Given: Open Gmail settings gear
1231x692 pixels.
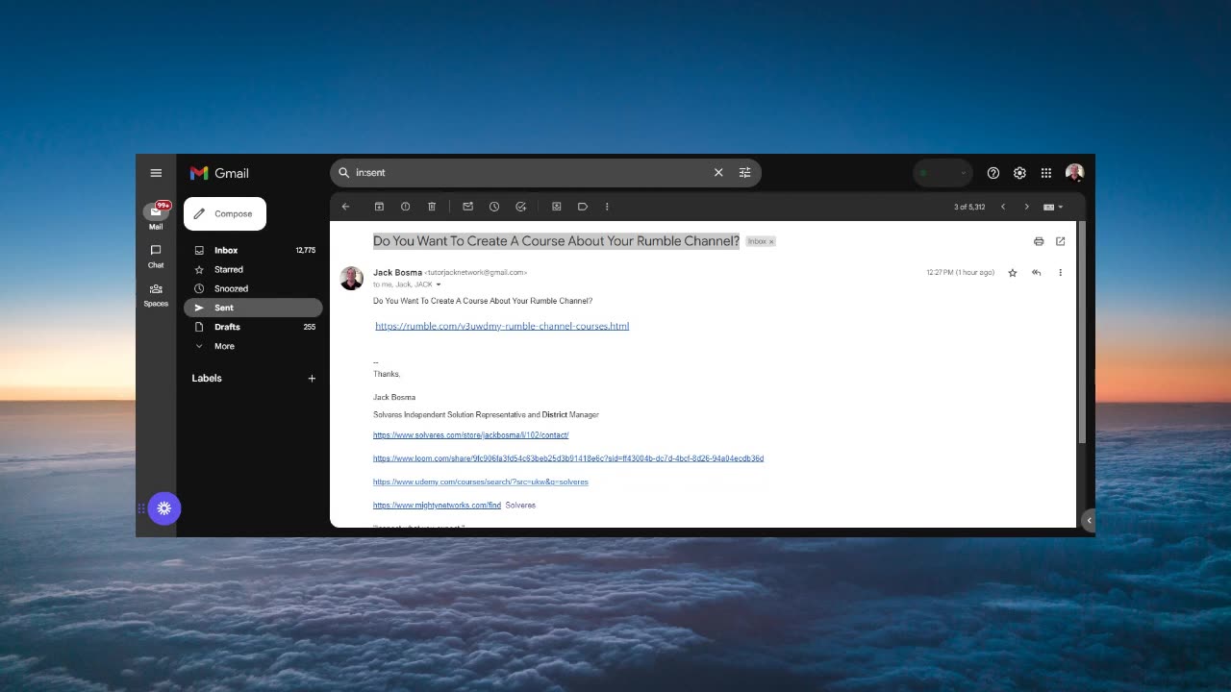Looking at the screenshot, I should pos(1019,173).
